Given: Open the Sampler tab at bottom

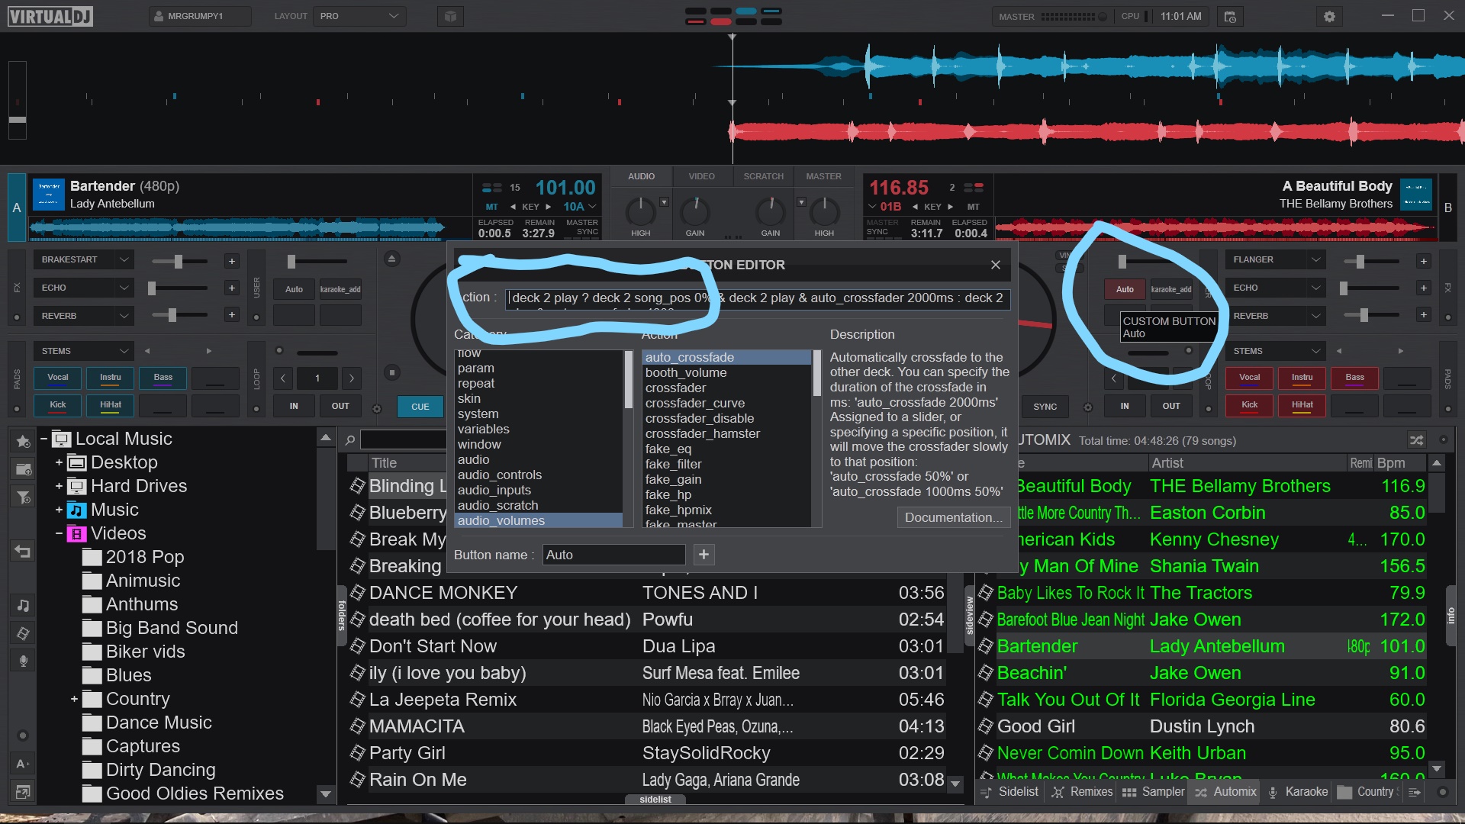Looking at the screenshot, I should click(1153, 792).
